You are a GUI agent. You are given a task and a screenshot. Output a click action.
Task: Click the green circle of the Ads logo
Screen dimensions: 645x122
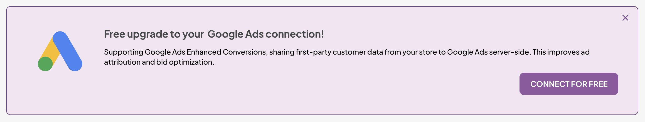(x=45, y=64)
